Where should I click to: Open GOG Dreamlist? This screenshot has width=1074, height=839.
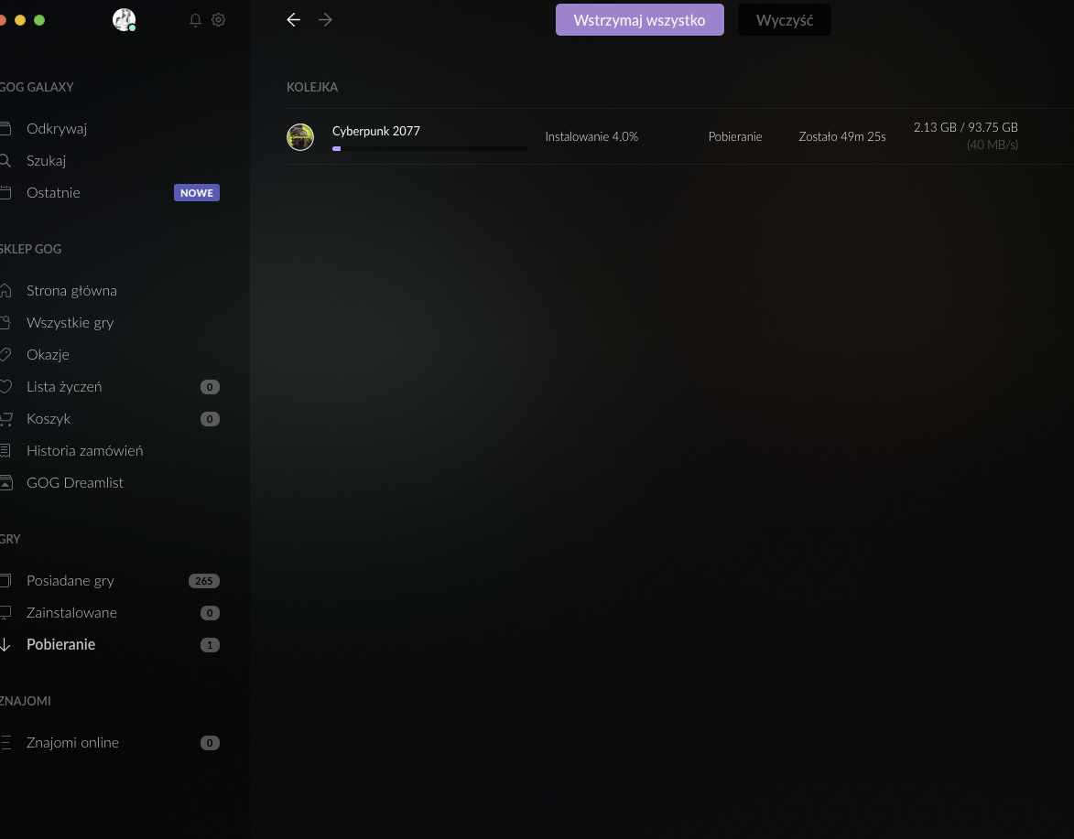(x=75, y=483)
